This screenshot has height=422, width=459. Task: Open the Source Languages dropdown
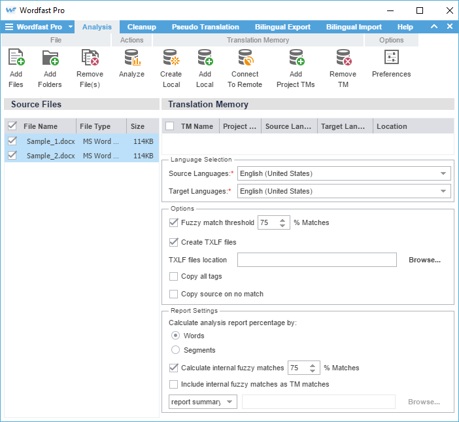344,173
